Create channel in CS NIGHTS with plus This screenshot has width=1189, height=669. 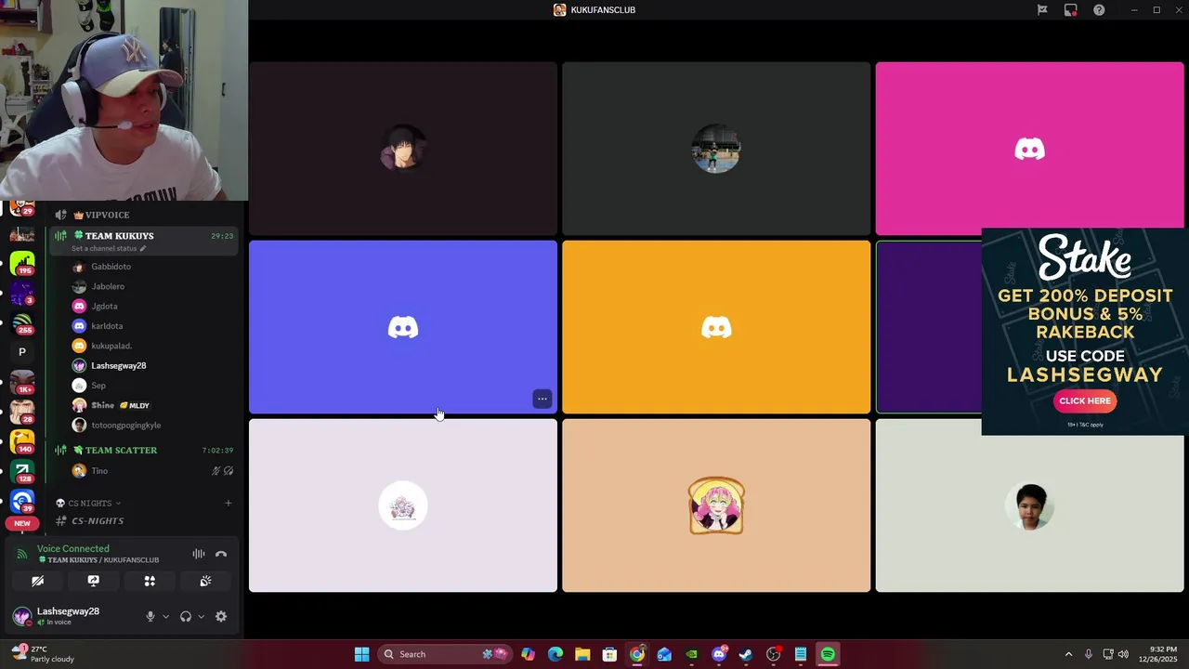point(229,504)
